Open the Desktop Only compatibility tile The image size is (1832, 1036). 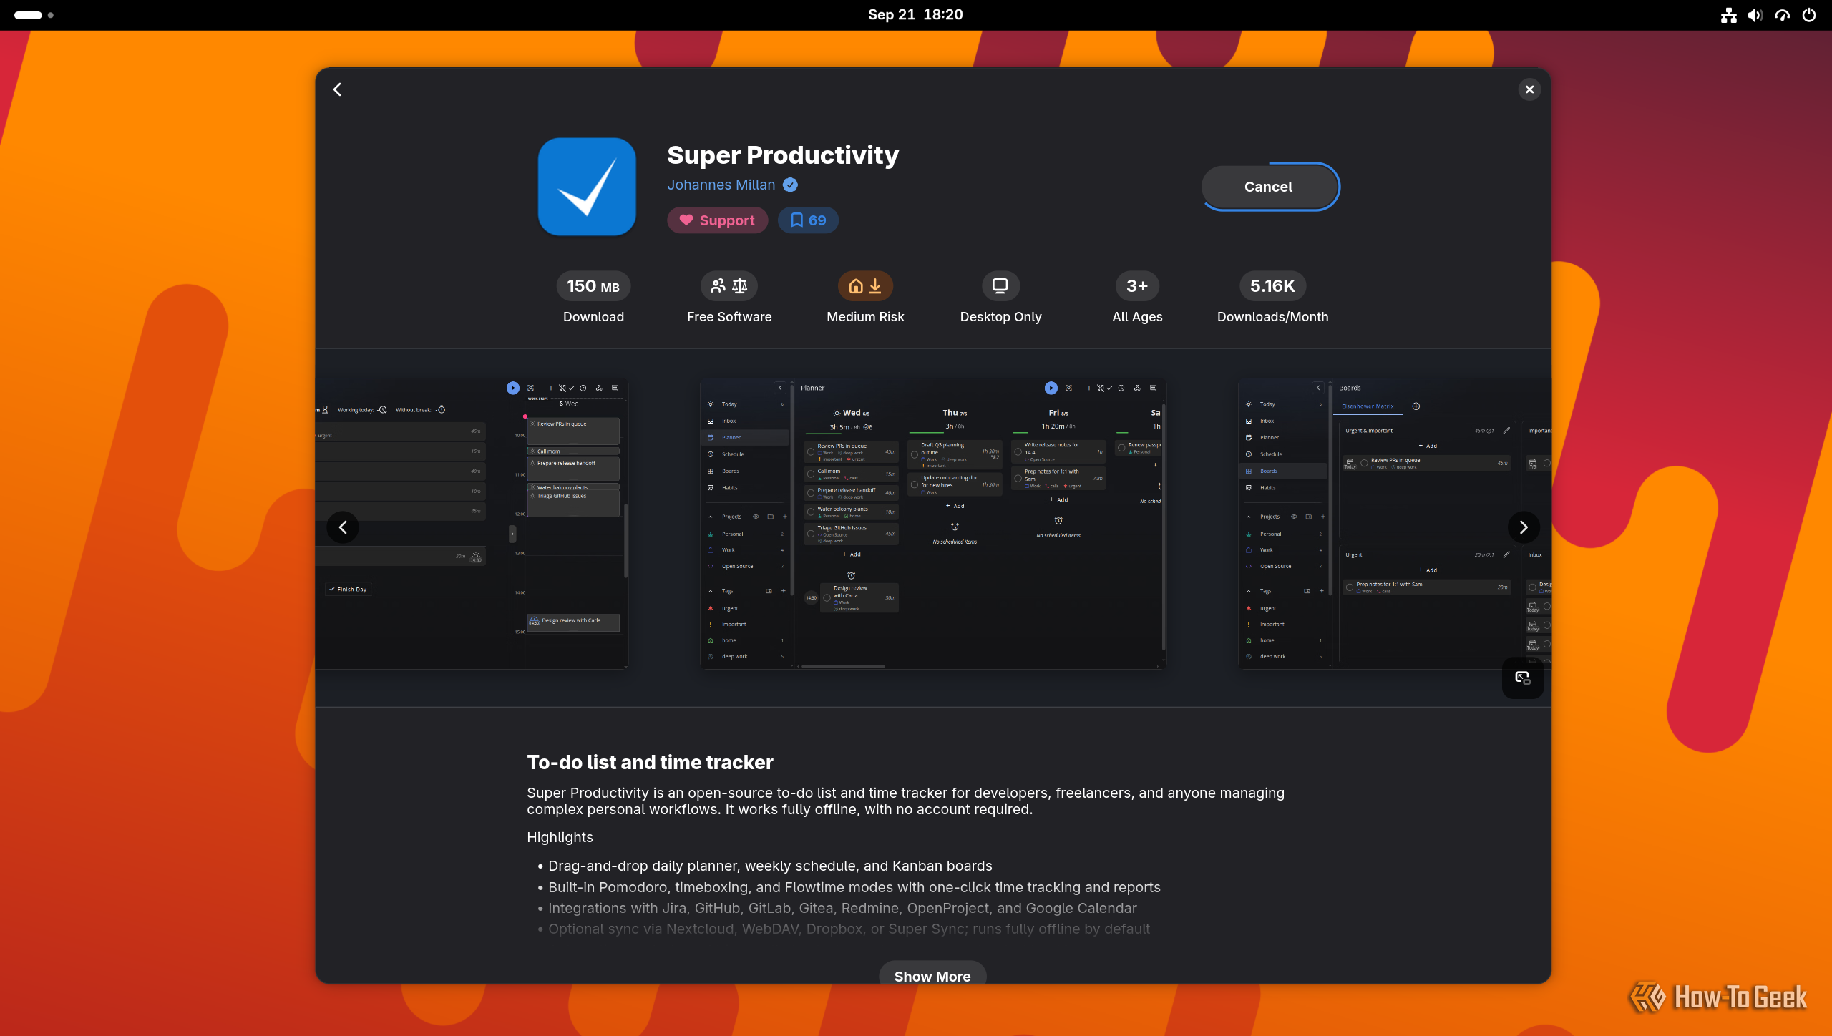coord(1000,298)
